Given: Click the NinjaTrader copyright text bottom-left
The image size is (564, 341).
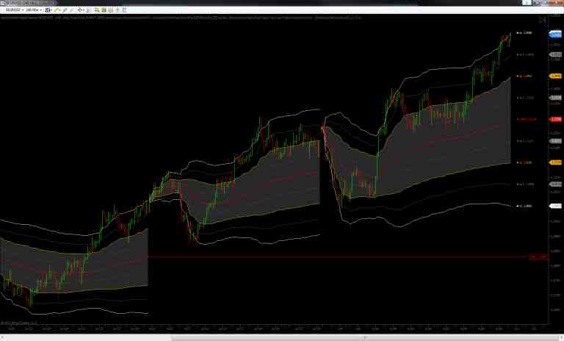Looking at the screenshot, I should click(18, 322).
